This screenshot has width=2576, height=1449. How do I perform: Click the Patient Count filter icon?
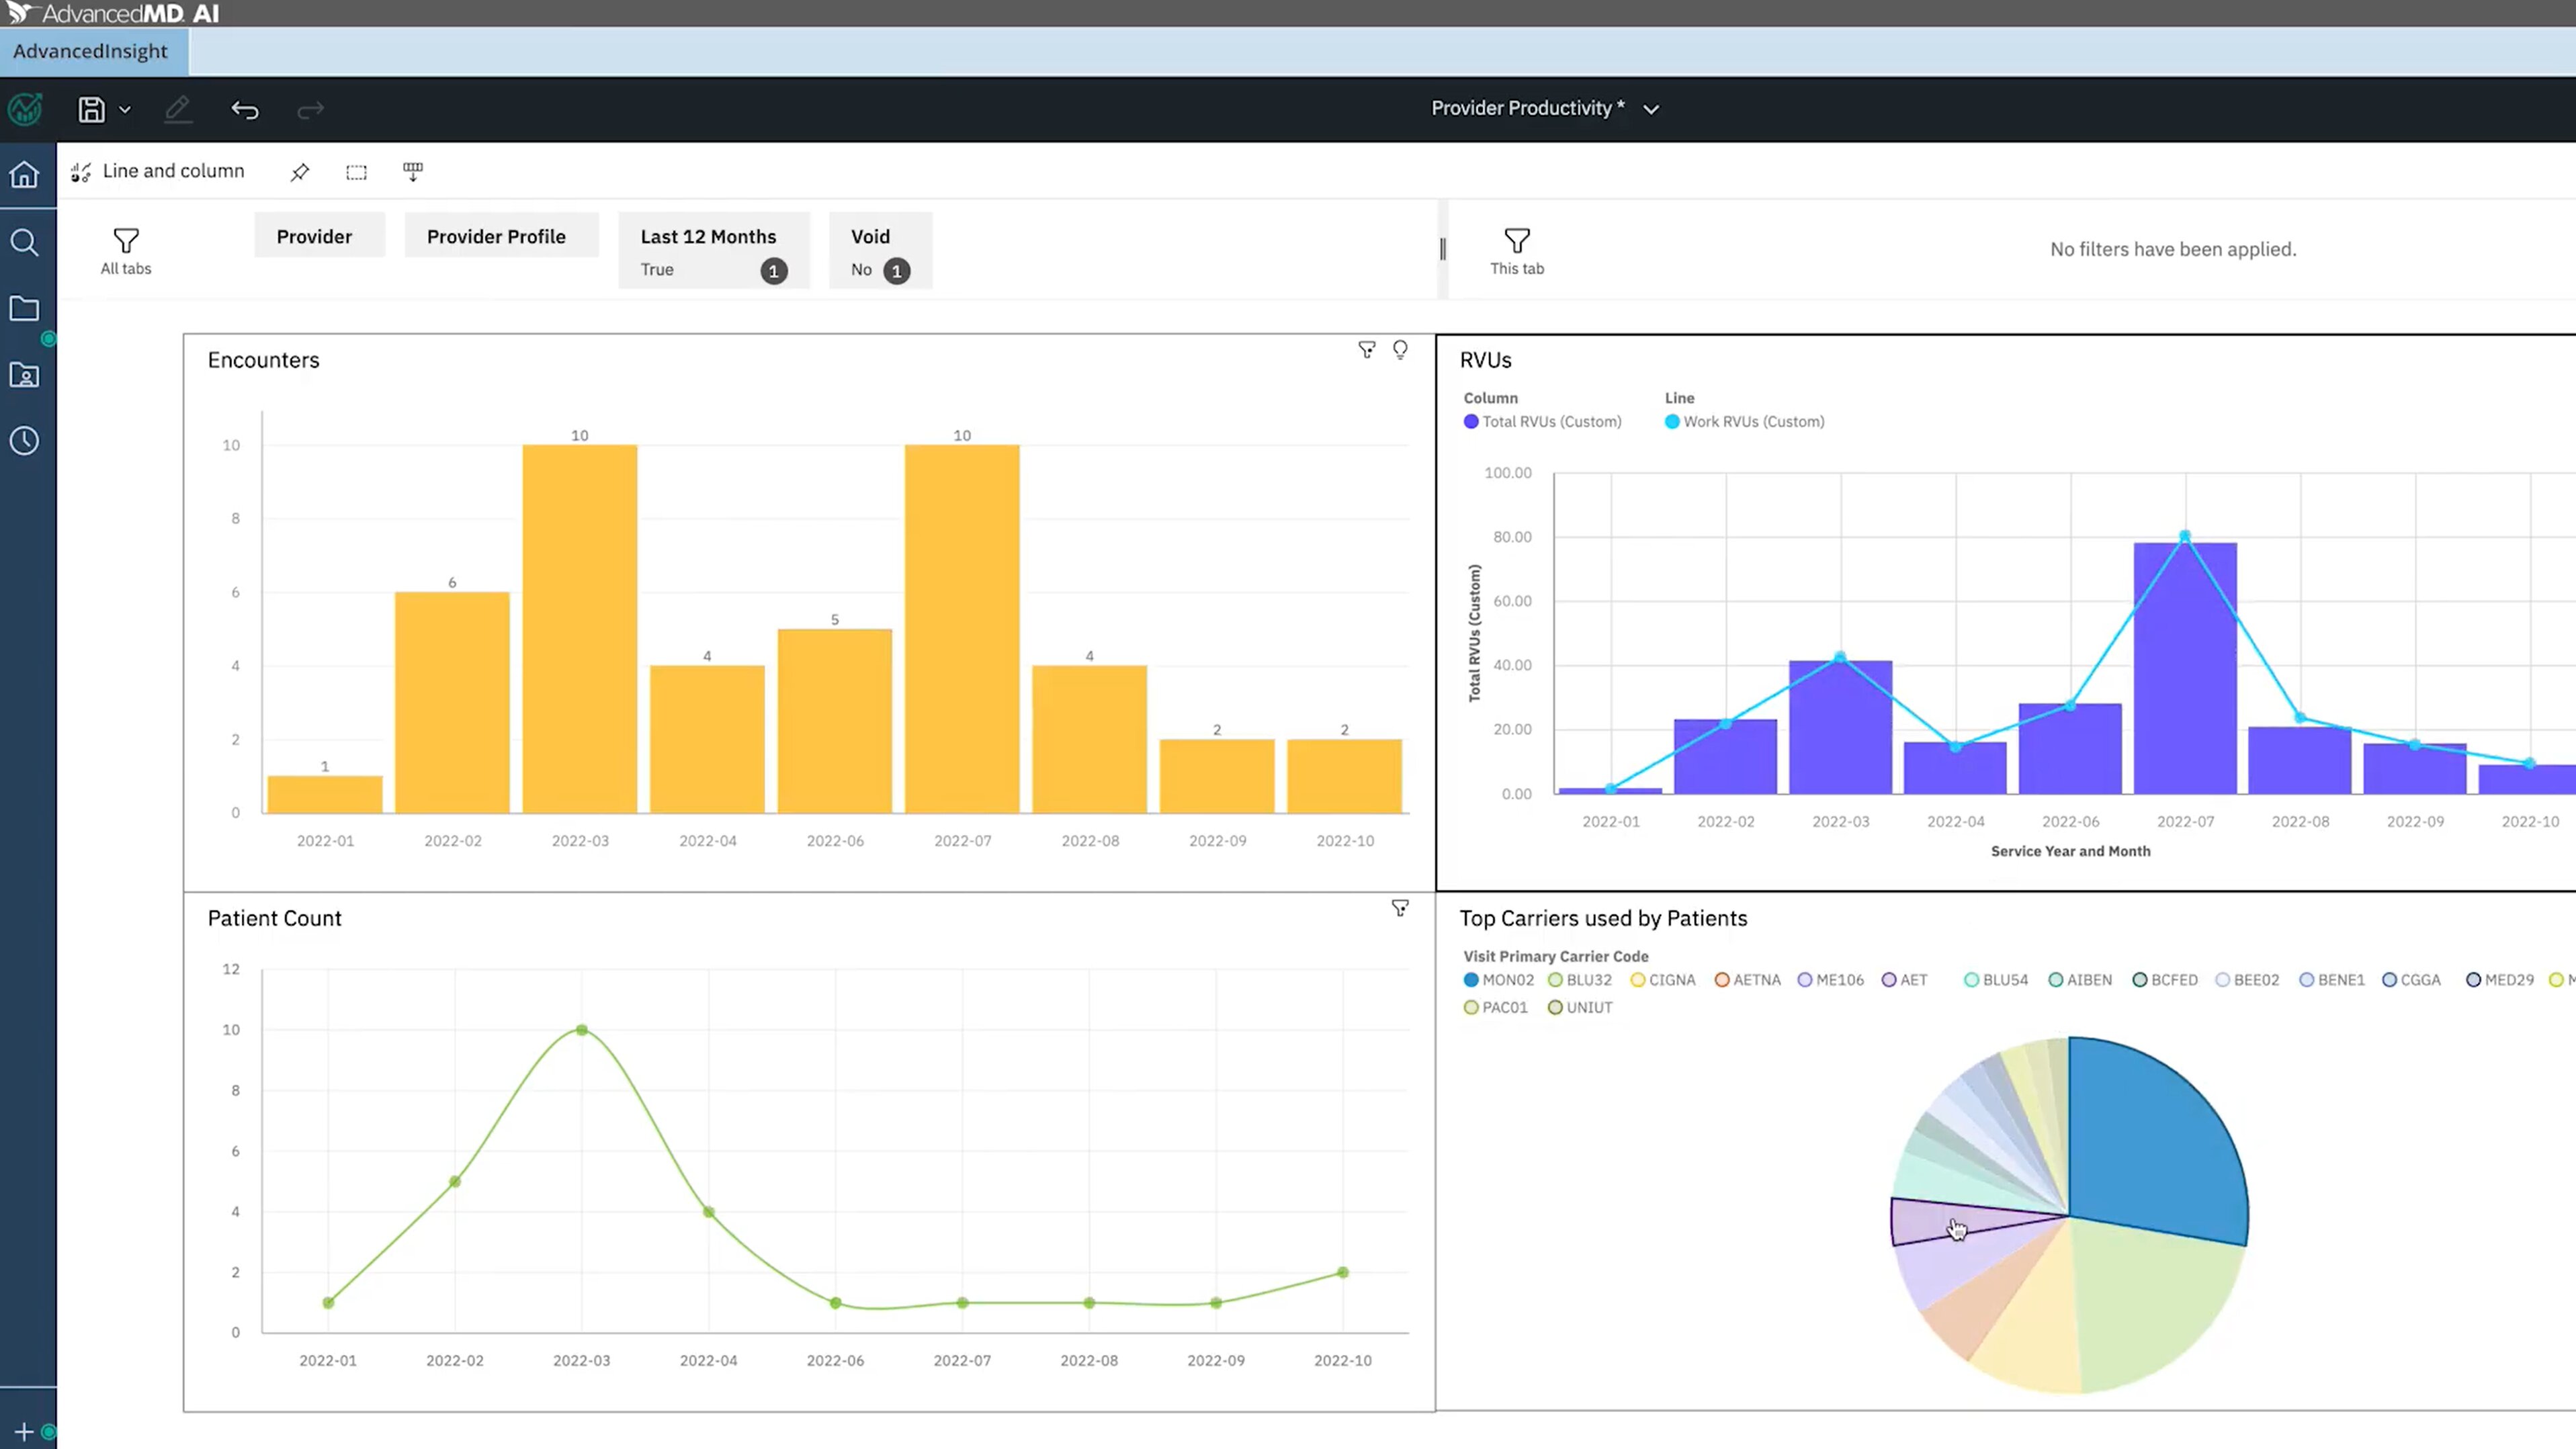tap(1400, 908)
